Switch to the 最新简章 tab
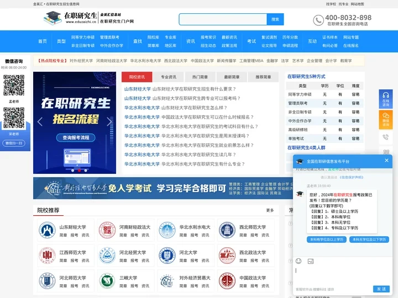Viewport: 398px width, 298px height. coord(232,77)
